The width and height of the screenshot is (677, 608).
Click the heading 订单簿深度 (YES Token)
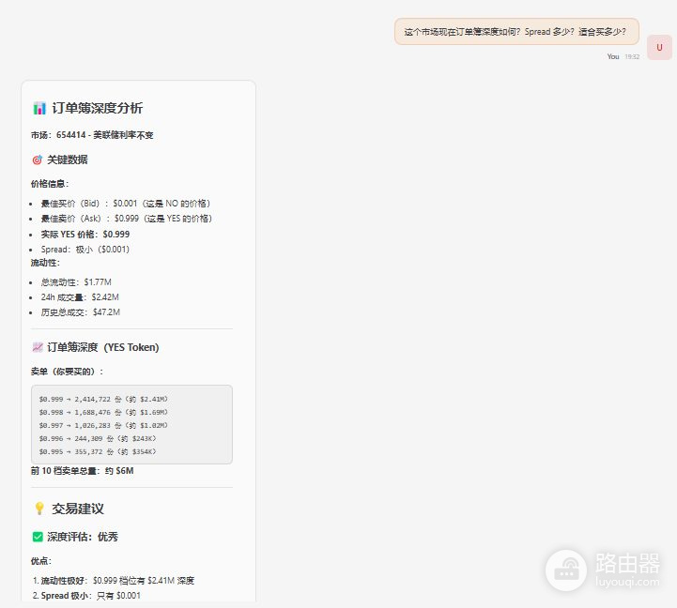point(102,347)
